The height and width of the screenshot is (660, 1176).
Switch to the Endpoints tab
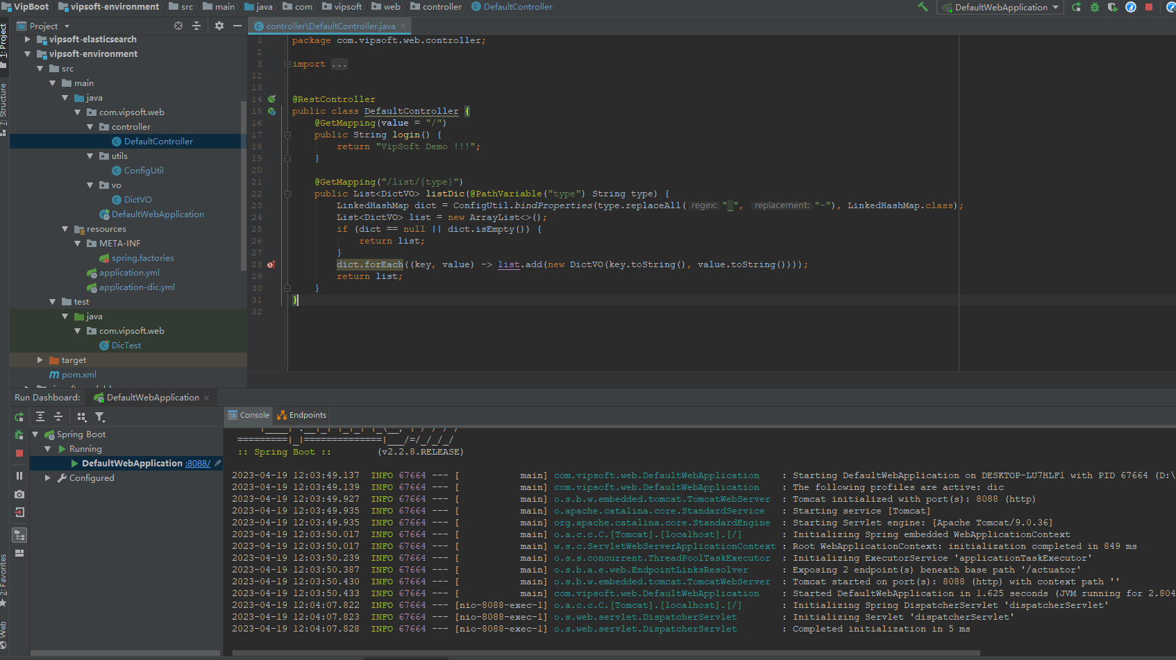[301, 415]
